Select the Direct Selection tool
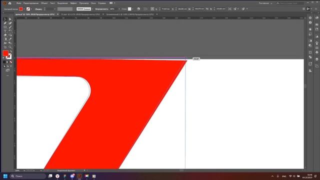 [10, 19]
